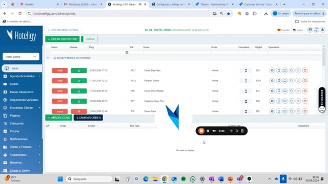The height and width of the screenshot is (184, 328).
Task: Open settings gear for device ID 710
Action: point(272,111)
